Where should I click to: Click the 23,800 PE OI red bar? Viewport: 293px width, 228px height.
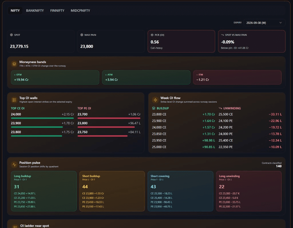click(106, 127)
